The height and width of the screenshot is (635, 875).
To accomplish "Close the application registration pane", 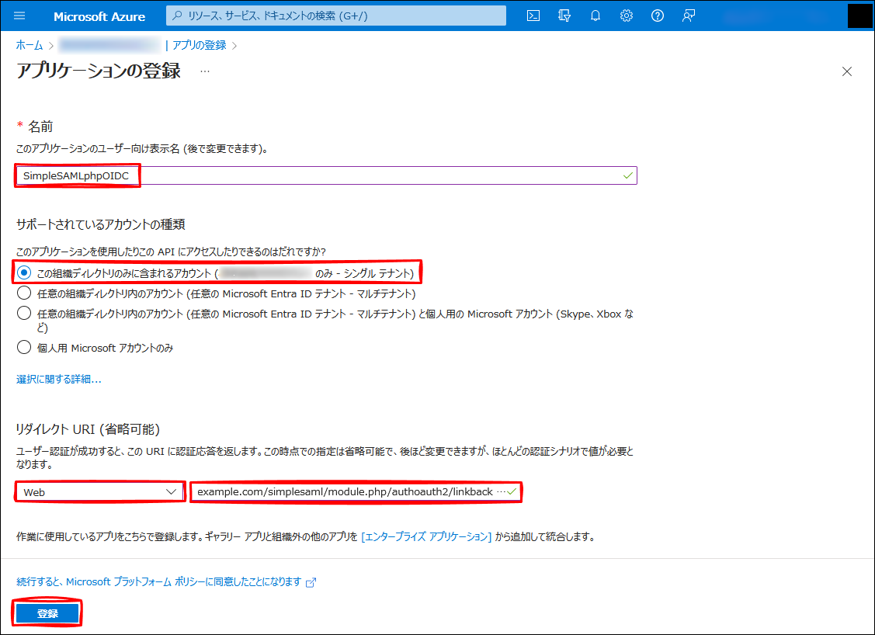I will tap(847, 71).
